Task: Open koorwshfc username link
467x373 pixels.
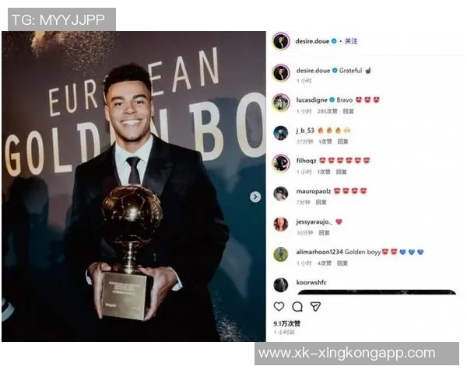Action: tap(311, 282)
